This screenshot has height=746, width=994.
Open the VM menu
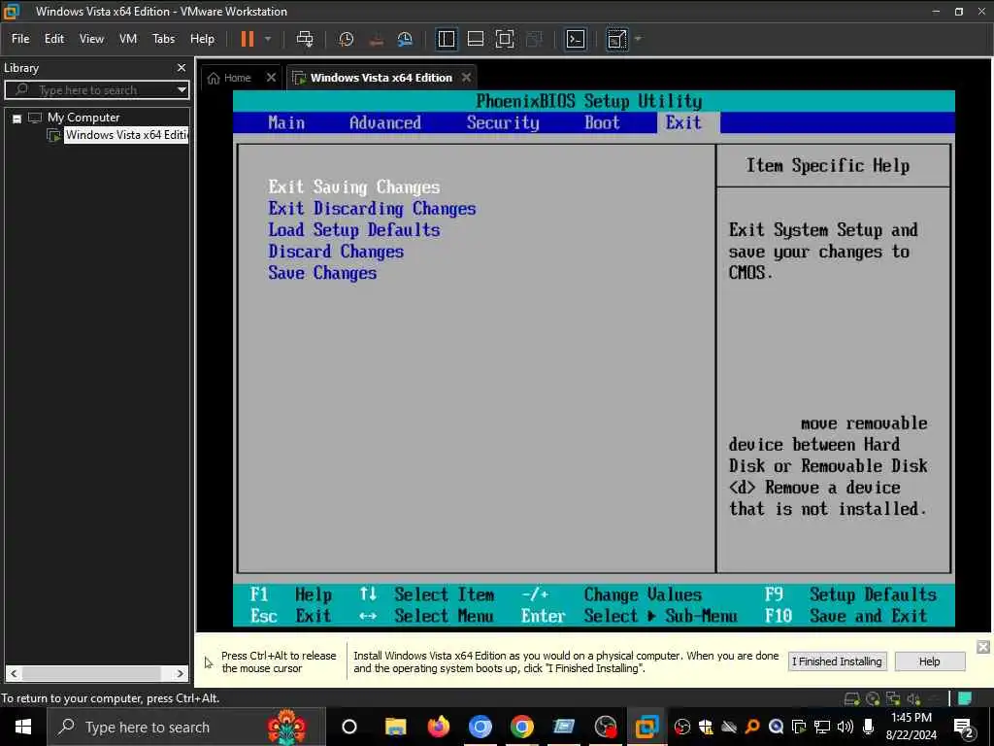pos(128,39)
